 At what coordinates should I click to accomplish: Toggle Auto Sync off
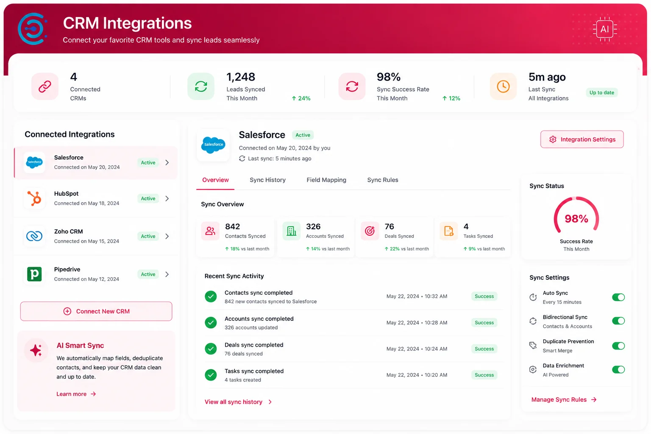point(618,297)
